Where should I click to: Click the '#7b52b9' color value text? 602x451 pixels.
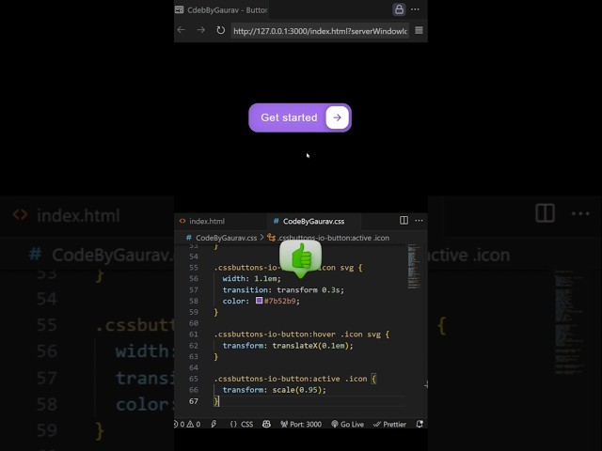pyautogui.click(x=281, y=301)
